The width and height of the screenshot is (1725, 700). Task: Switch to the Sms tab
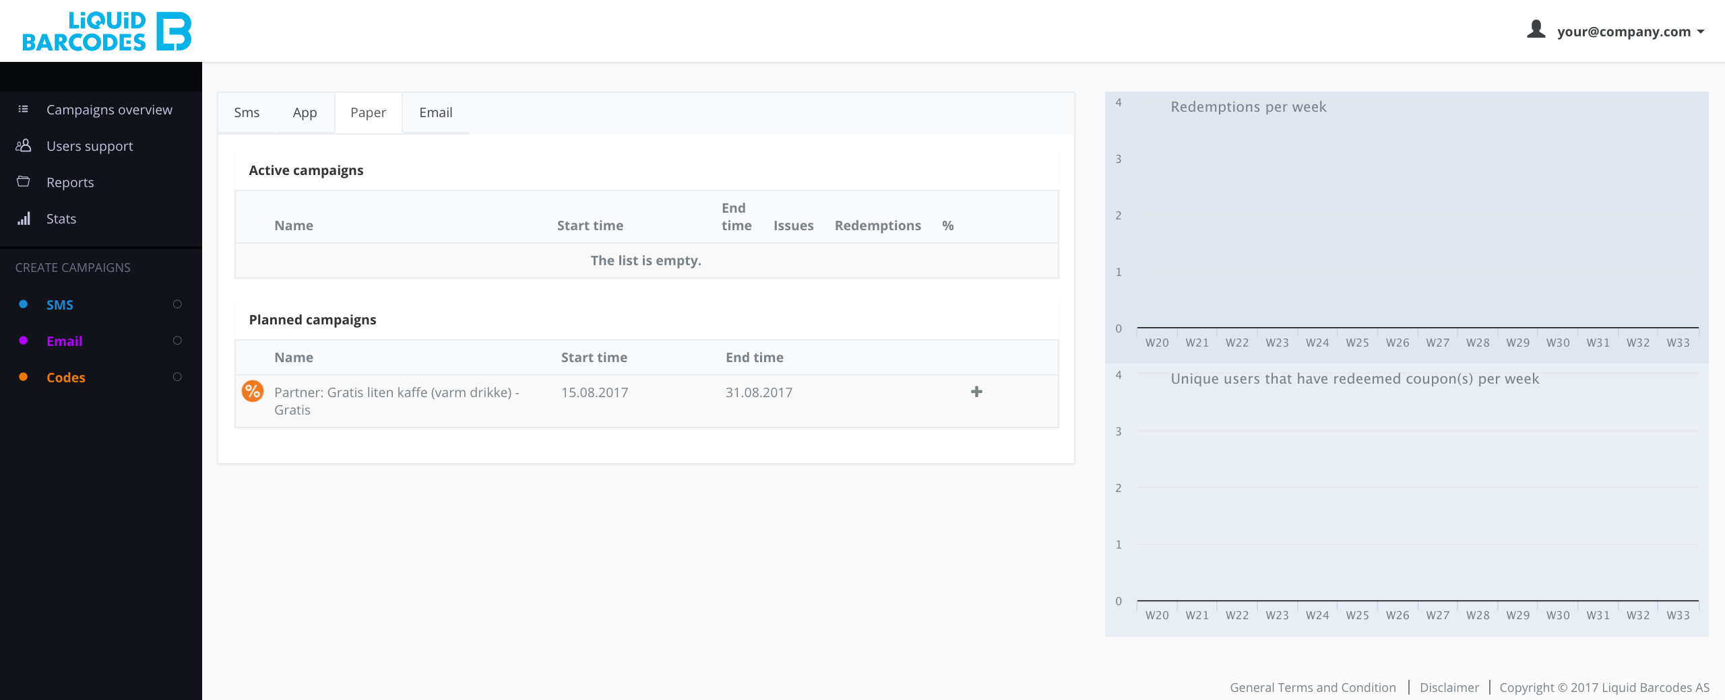pos(247,112)
